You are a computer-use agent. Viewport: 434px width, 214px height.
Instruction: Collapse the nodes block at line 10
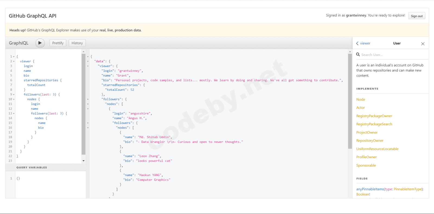pos(14,99)
